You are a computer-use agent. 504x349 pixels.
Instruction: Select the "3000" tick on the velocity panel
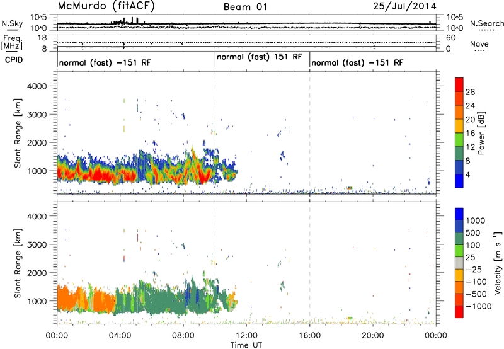[37, 244]
